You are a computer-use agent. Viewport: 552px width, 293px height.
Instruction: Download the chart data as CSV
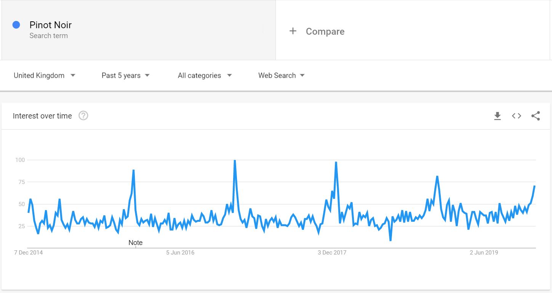pos(497,116)
